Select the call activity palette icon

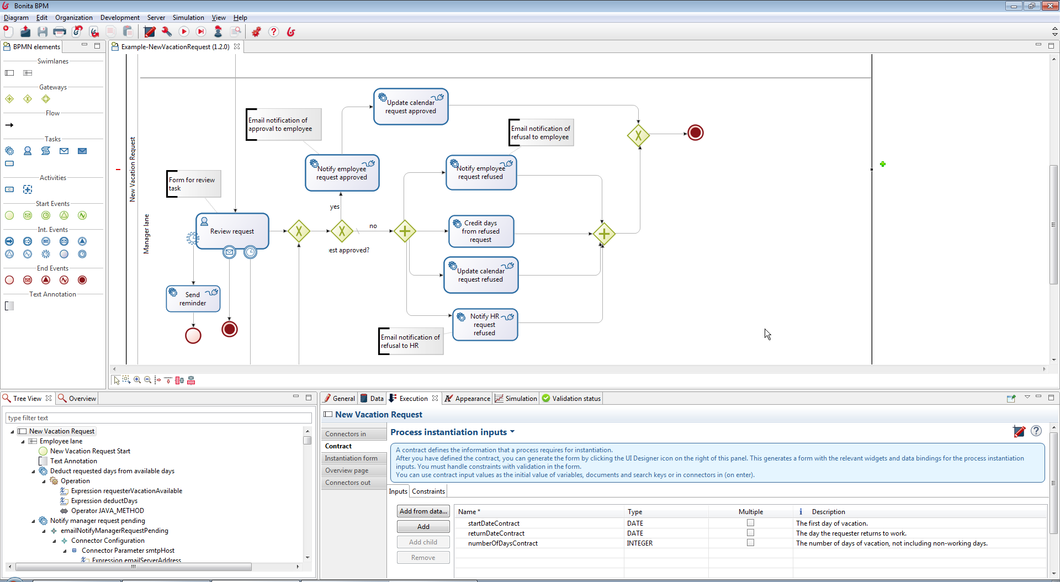pos(9,189)
